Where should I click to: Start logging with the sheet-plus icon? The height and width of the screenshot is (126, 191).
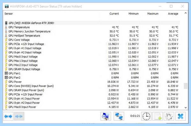[x=158, y=116]
